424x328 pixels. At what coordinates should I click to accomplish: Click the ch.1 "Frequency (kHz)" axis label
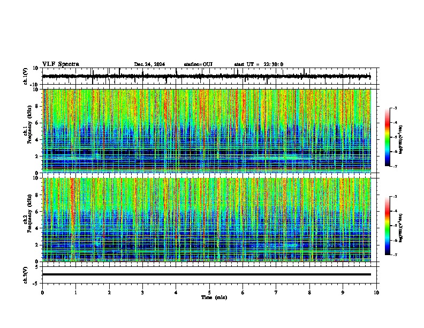point(29,124)
